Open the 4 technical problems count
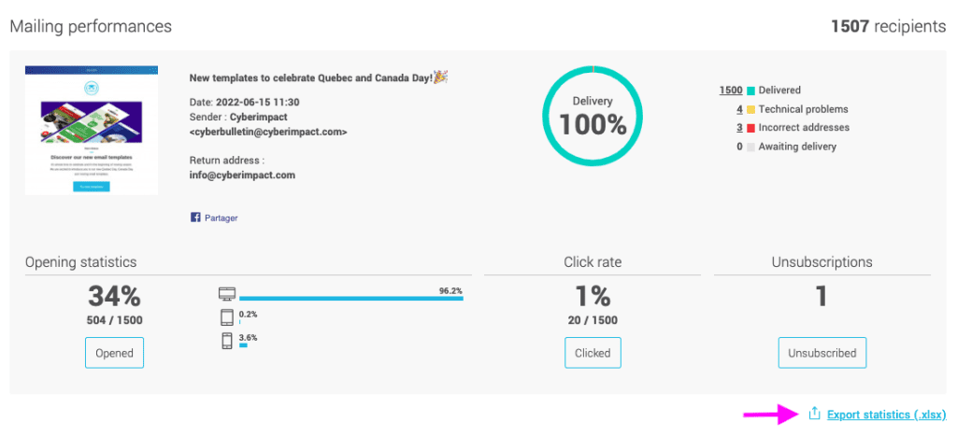 point(739,109)
